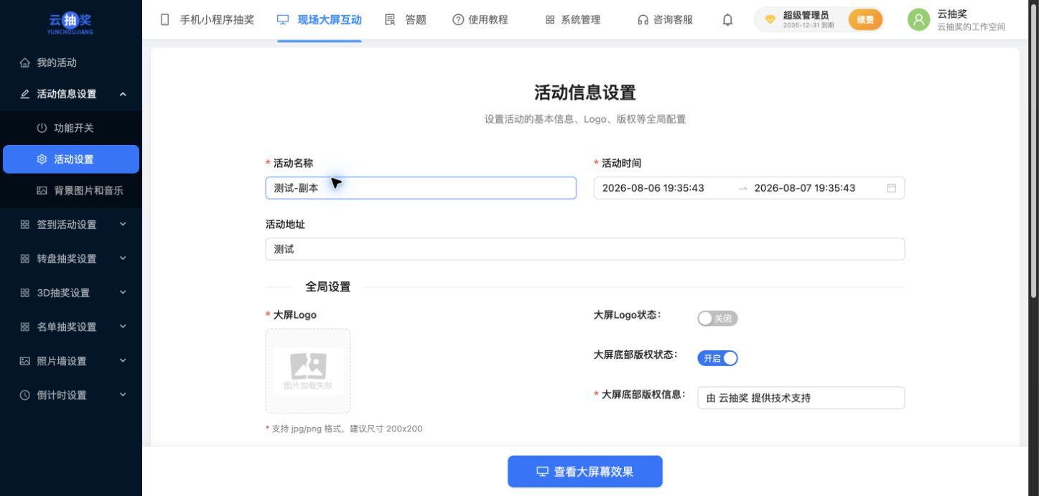Open 咨询客服 in top navigation
Viewport: 1039px width, 496px height.
pyautogui.click(x=666, y=20)
